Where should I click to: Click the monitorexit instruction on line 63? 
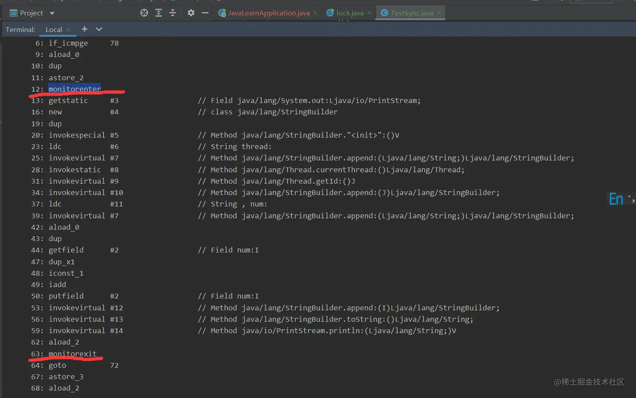72,354
